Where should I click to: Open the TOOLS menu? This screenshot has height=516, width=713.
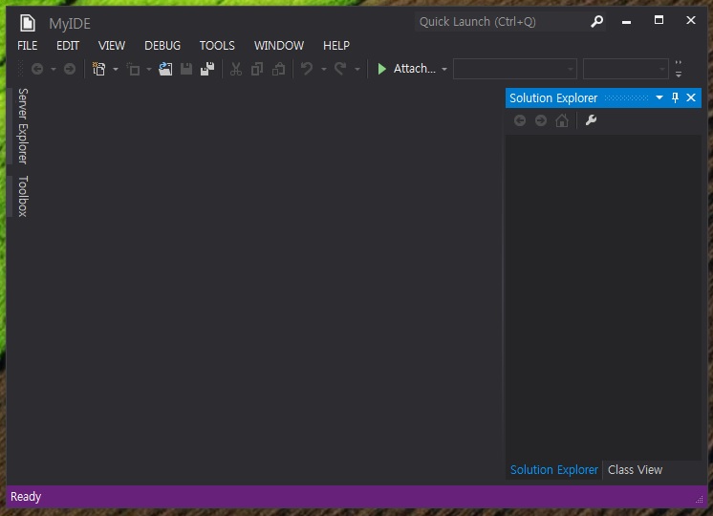click(x=217, y=45)
